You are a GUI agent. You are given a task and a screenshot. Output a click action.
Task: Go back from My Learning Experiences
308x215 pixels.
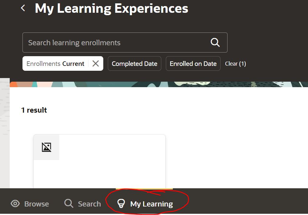pos(23,8)
